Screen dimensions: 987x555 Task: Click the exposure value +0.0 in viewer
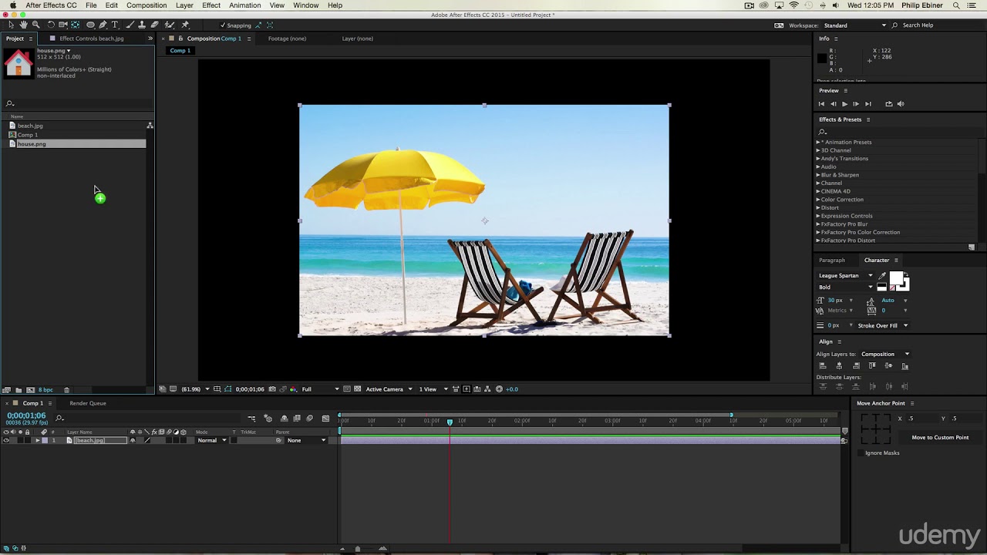point(512,389)
